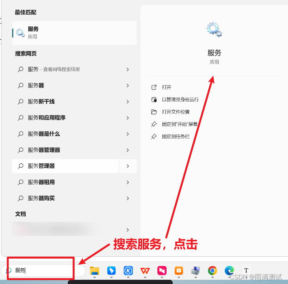Click the admin shield icon
The image size is (288, 284).
154,99
